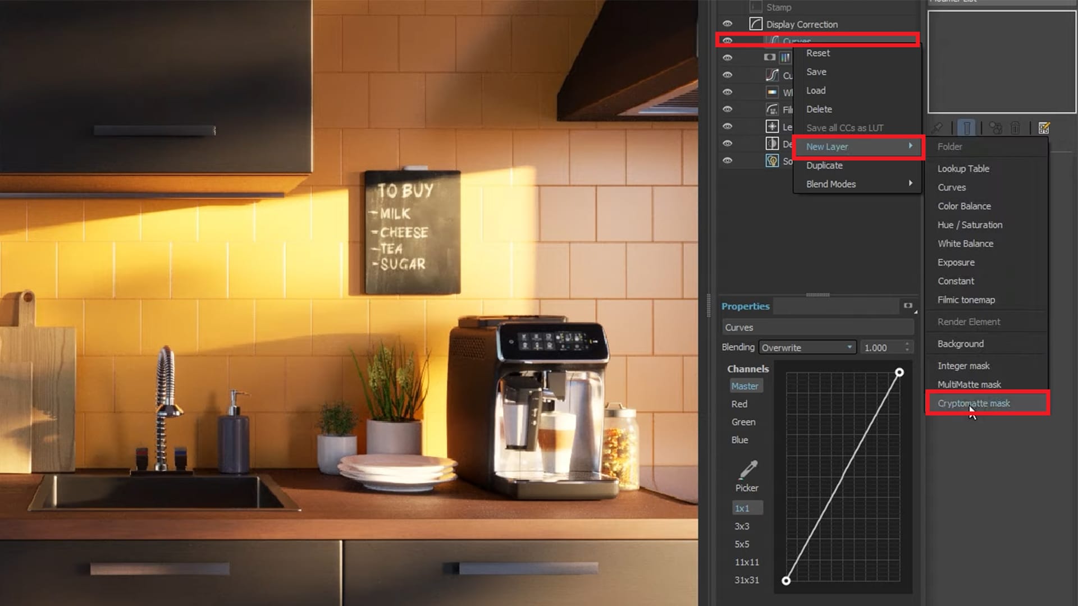The height and width of the screenshot is (606, 1078).
Task: Click the Hue/Saturation layer option icon
Action: pos(970,224)
